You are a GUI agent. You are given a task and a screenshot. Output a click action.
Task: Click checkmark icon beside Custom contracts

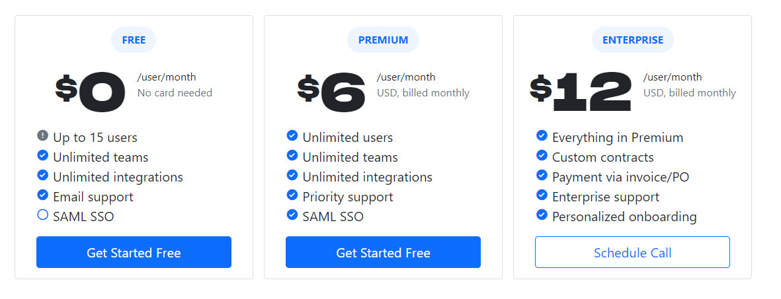click(x=542, y=155)
